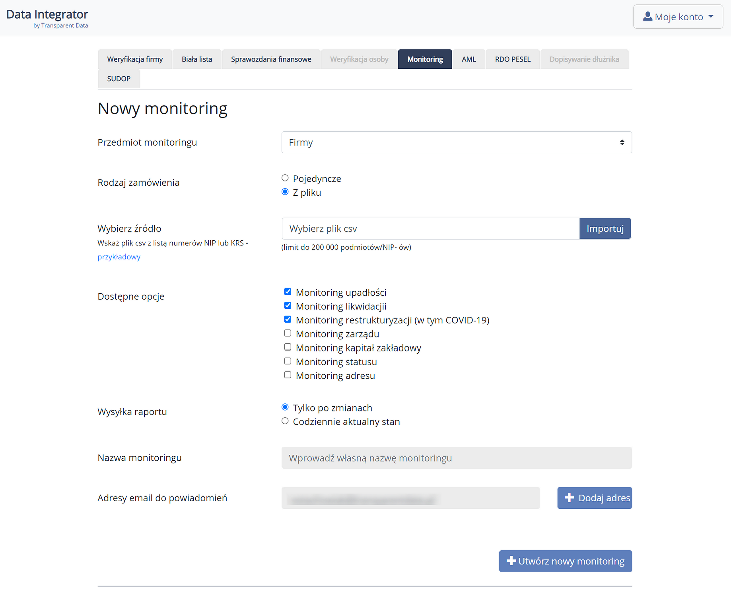
Task: Click the Data Integrator logo
Action: click(47, 18)
